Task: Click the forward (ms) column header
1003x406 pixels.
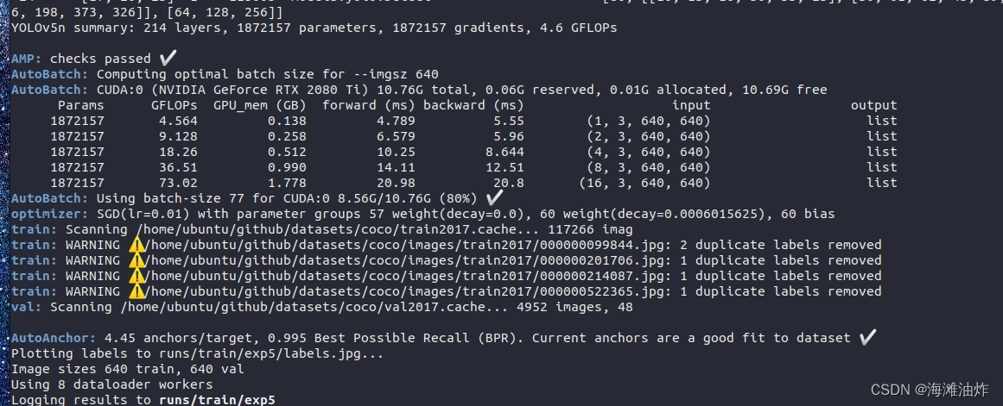Action: [x=368, y=105]
